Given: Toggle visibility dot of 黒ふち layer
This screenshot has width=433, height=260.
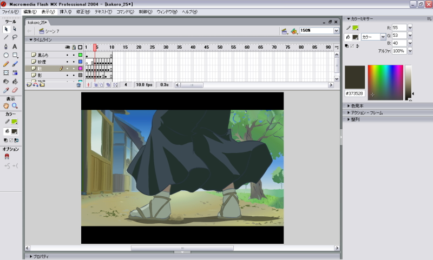Looking at the screenshot, I should 67,55.
